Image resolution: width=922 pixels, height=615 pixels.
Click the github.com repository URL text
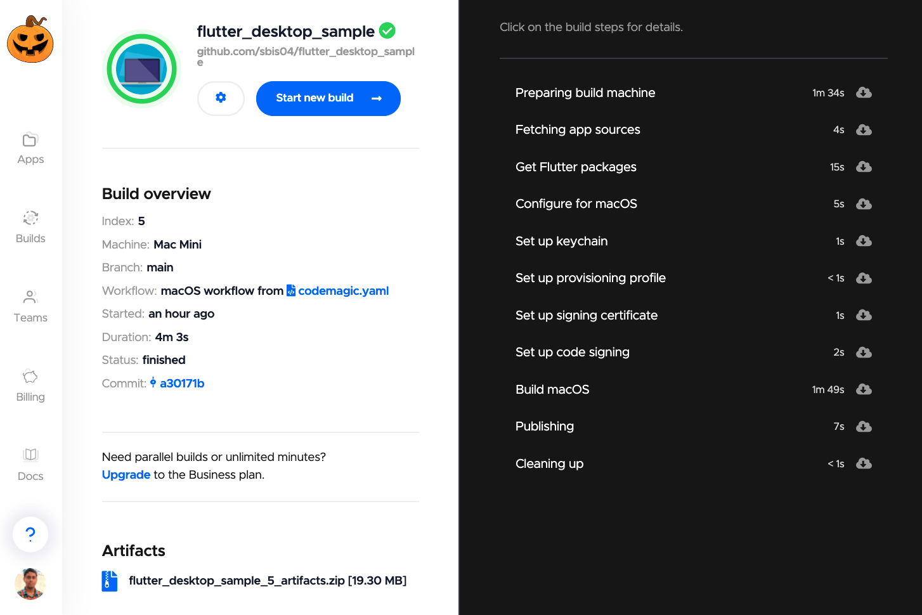[x=306, y=56]
